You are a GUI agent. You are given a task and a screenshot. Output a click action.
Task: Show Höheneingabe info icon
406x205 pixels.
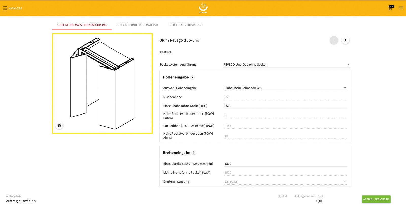coord(192,77)
